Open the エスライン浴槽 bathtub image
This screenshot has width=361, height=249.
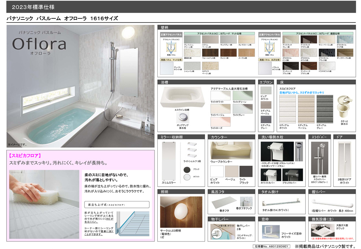(183, 97)
